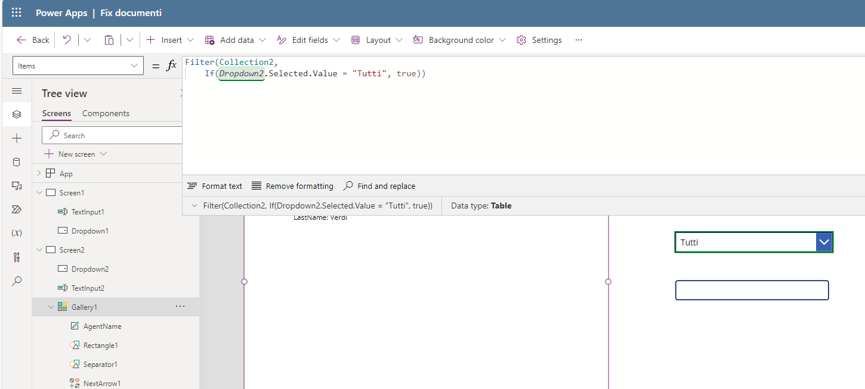Viewport: 865px width, 389px height.
Task: Select the Insert plus icon in left rail
Action: (17, 138)
